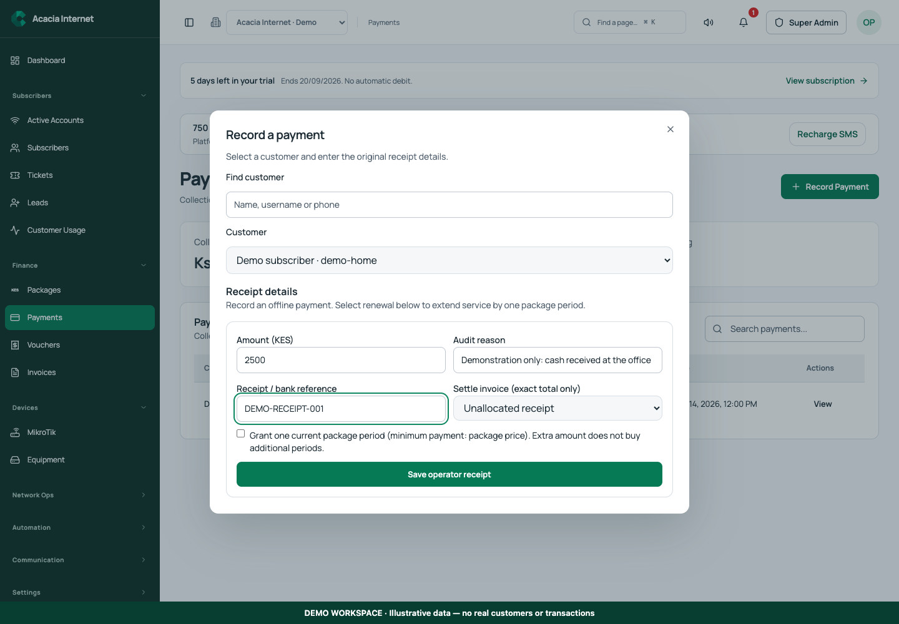Open the Acacia Internet Demo workspace dropdown
Viewport: 899px width, 624px height.
[x=287, y=22]
